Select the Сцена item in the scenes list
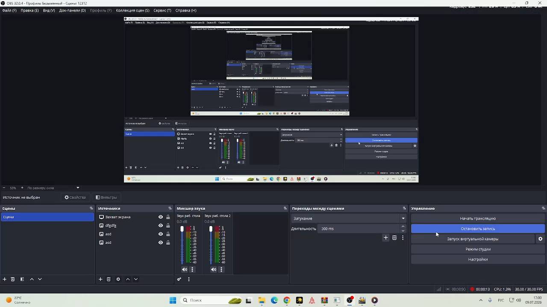Image resolution: width=547 pixels, height=307 pixels. click(x=47, y=217)
